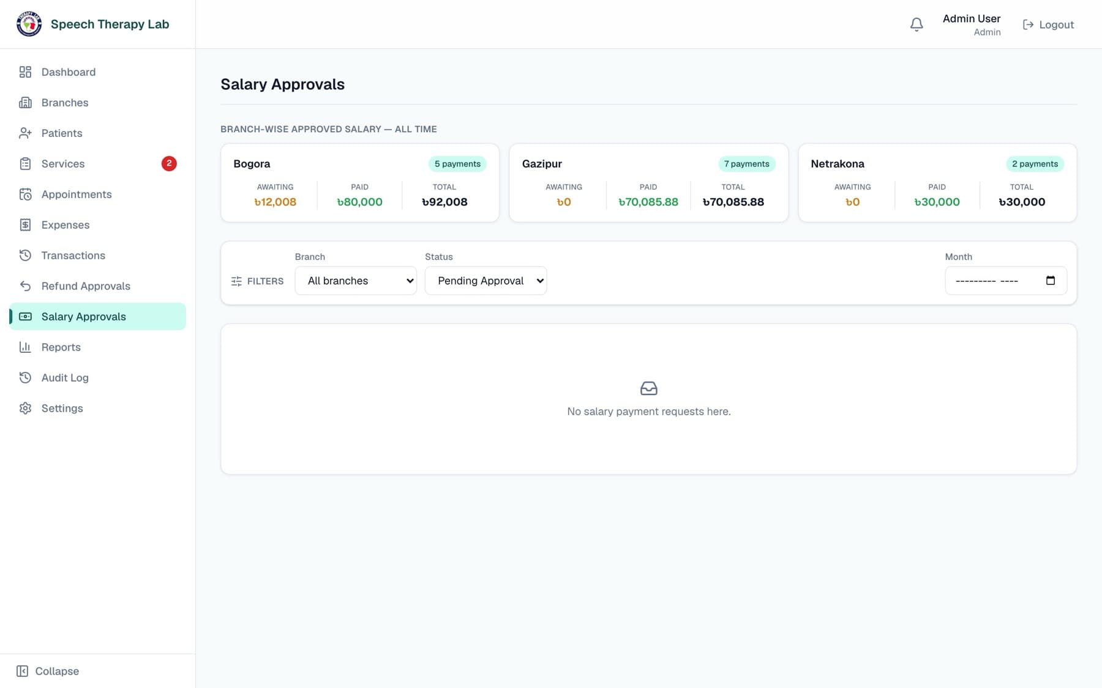
Task: Click the Services red badge showing 2
Action: [169, 163]
